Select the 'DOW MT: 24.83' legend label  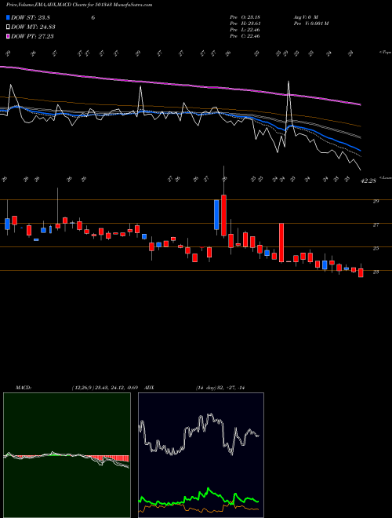33,27
